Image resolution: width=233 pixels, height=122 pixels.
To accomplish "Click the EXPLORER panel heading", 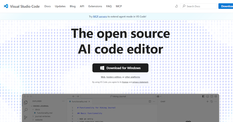I will point(37,101).
